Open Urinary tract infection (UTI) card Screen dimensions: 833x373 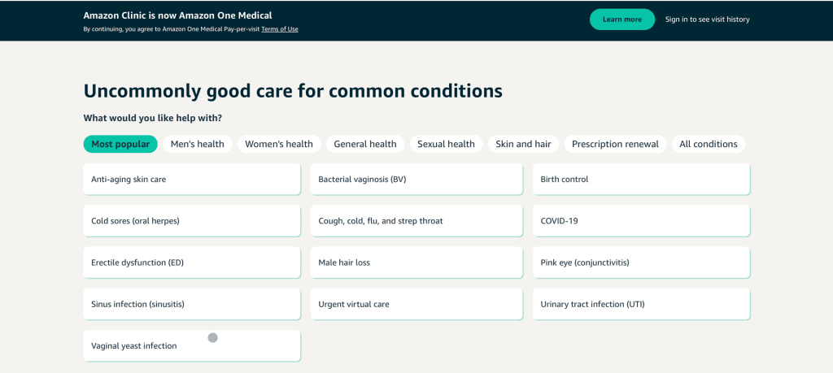641,305
